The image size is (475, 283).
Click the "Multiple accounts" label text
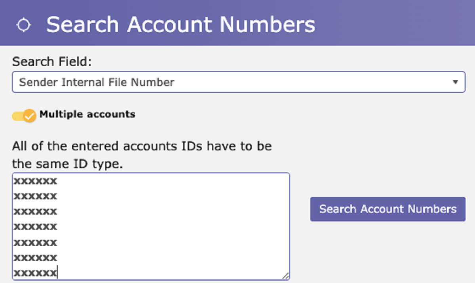pos(87,114)
